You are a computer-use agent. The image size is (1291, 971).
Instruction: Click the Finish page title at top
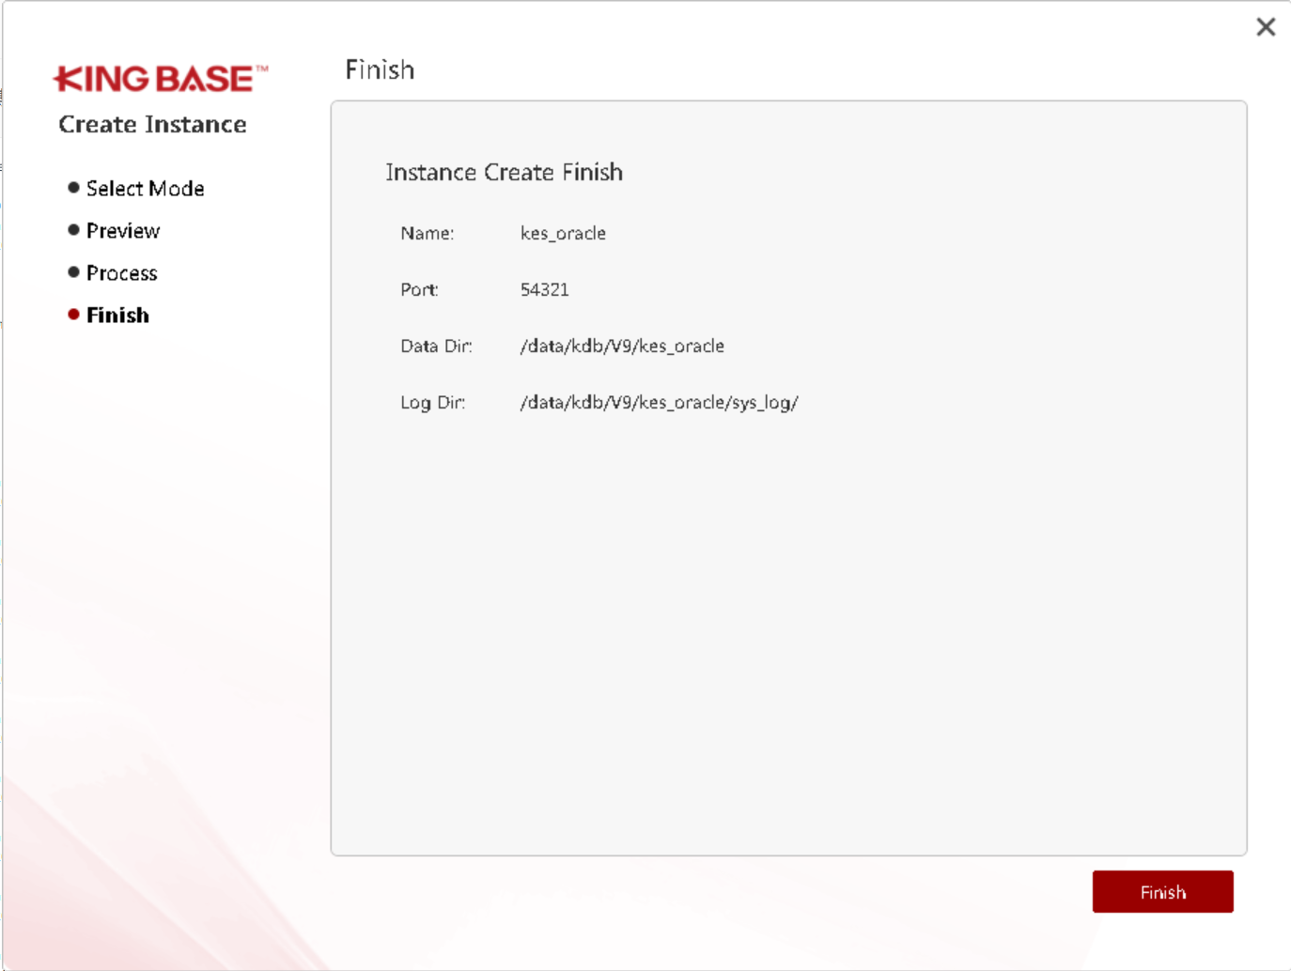tap(380, 69)
